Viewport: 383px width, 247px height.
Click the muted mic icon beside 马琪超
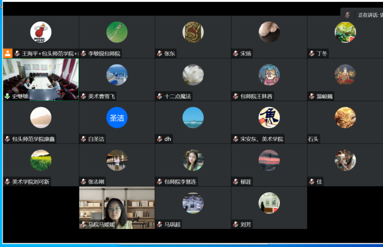[x=160, y=224]
